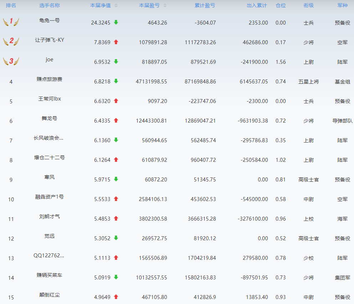354x304 pixels.
Task: Click the 本届盈亏 column header text
Action: [x=149, y=5]
